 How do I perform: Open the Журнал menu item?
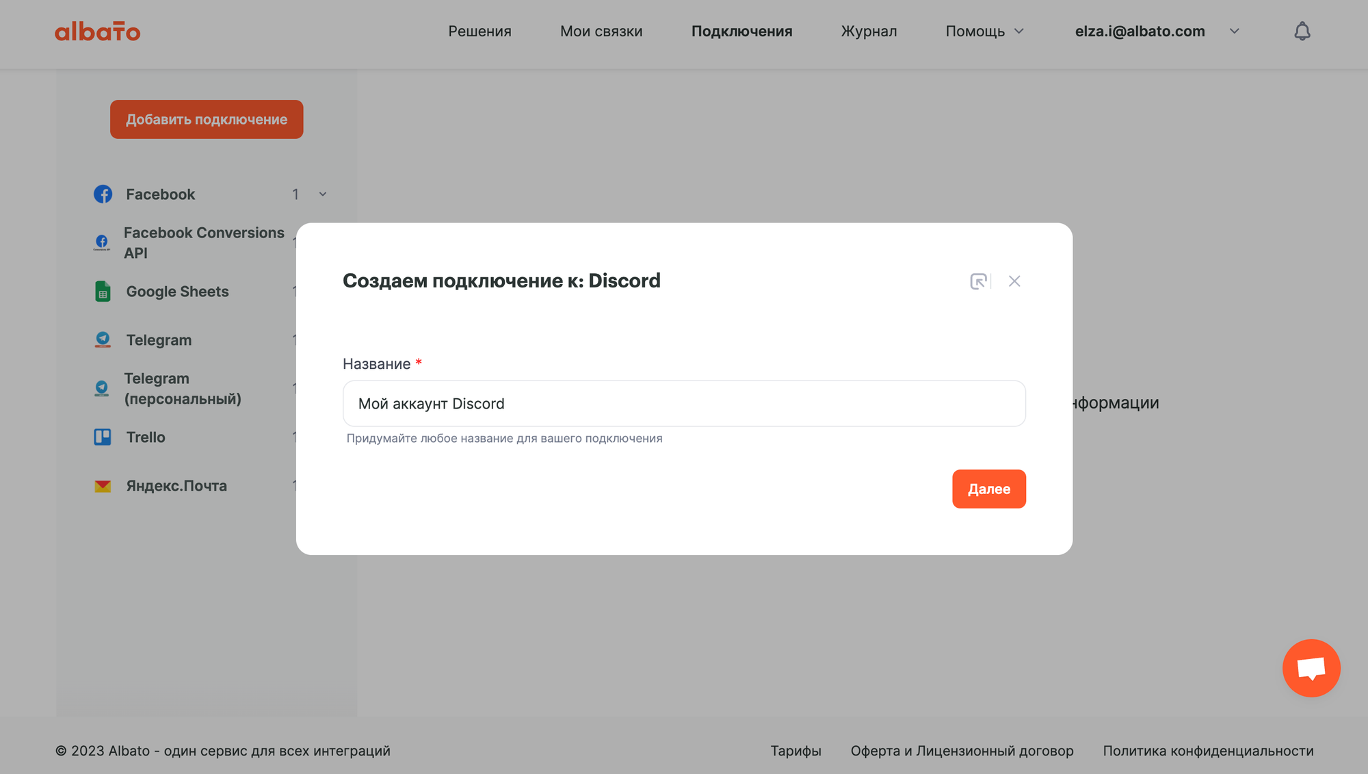[x=869, y=31]
